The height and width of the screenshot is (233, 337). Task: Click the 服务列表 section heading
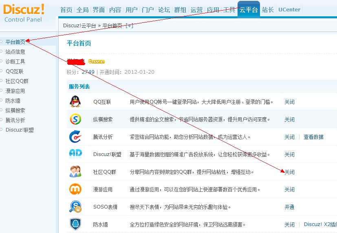click(79, 86)
